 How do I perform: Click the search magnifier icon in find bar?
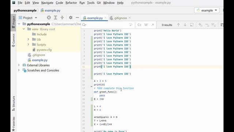click(84, 25)
